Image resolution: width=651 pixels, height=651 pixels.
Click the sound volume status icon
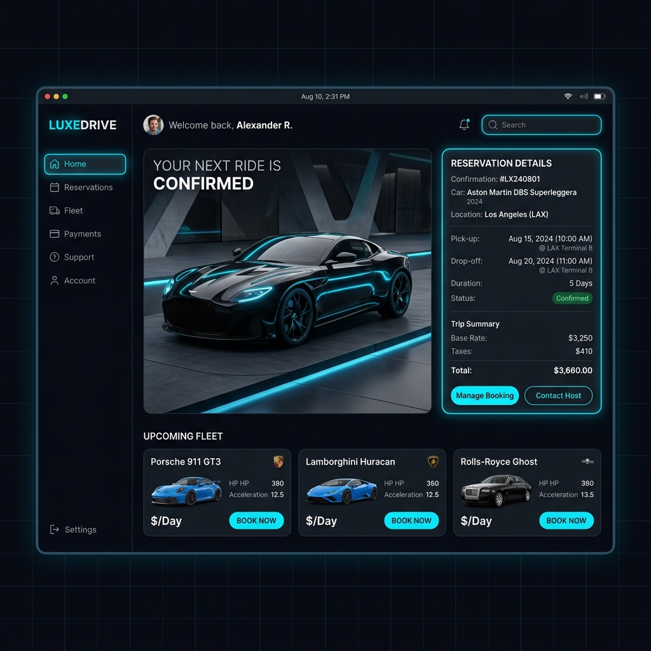click(584, 97)
